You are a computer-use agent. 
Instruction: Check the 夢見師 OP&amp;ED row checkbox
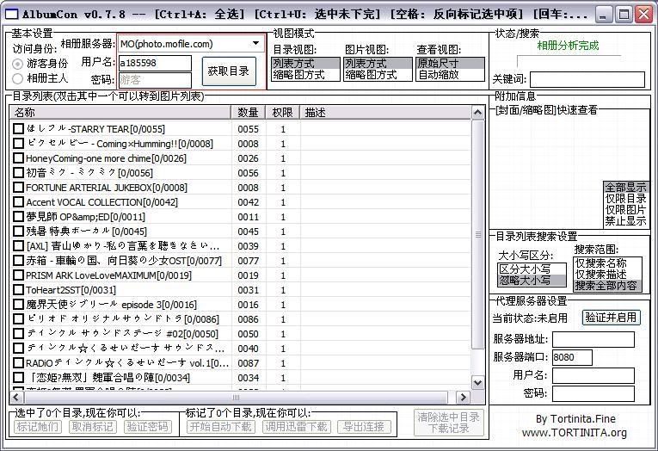(x=18, y=217)
